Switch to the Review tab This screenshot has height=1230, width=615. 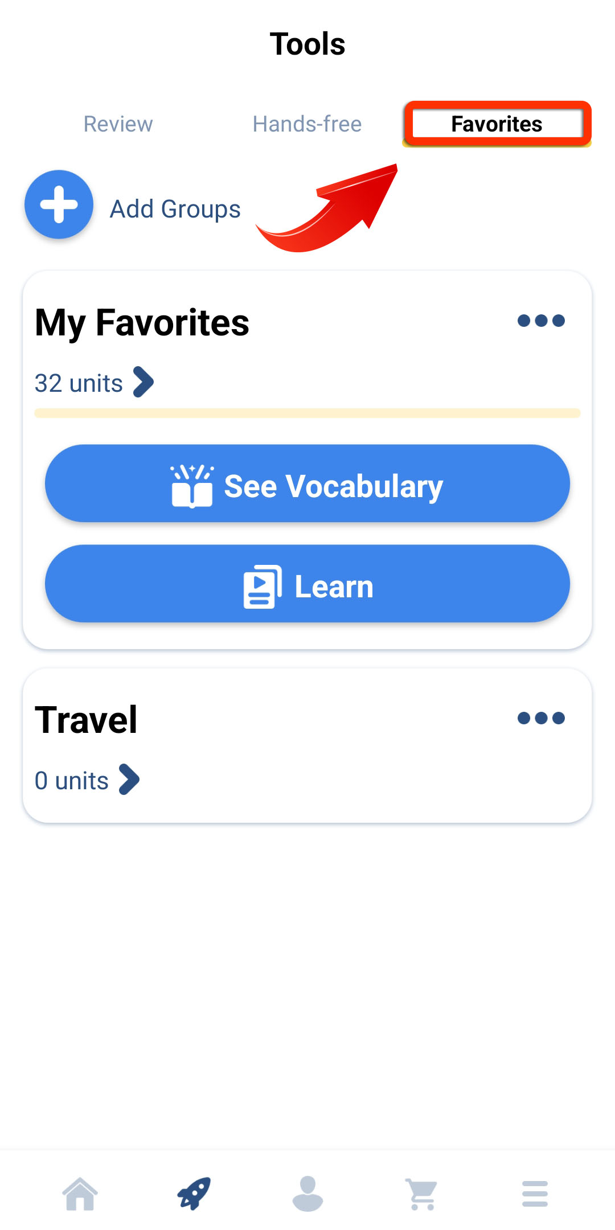(x=118, y=124)
